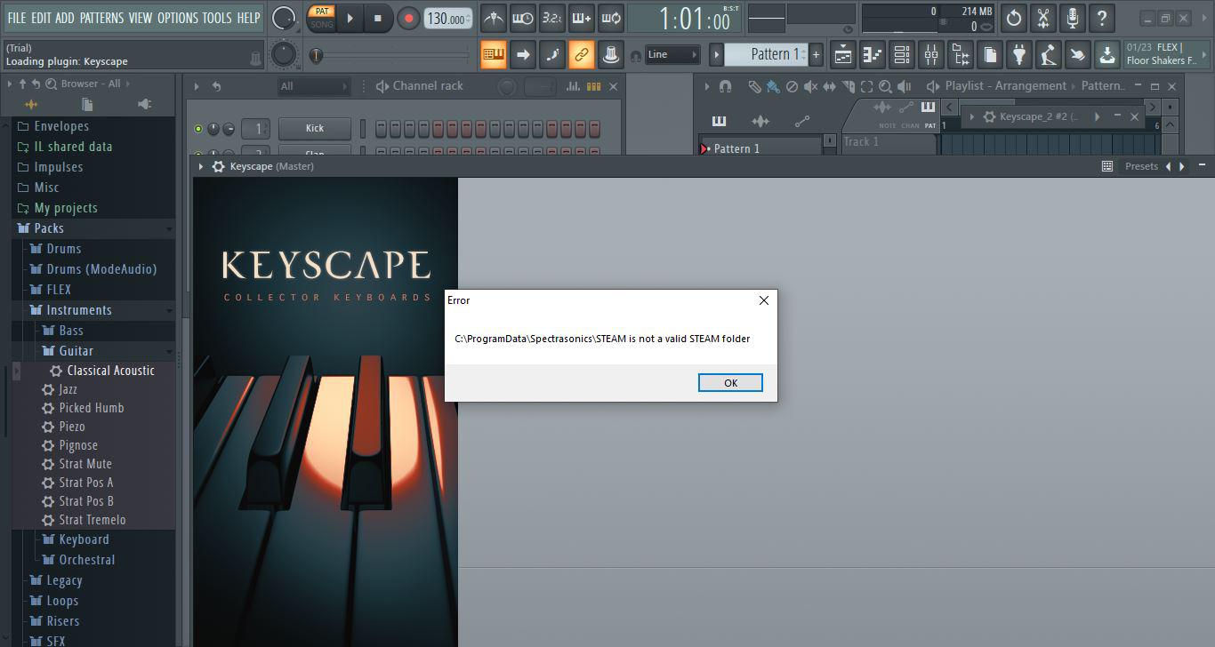Open the FILE menu
1215x647 pixels.
tap(17, 18)
